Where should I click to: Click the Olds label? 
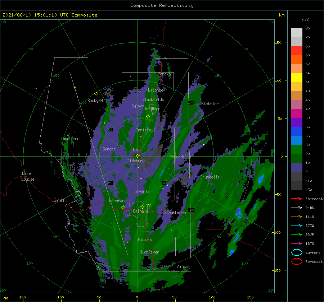tap(137, 150)
